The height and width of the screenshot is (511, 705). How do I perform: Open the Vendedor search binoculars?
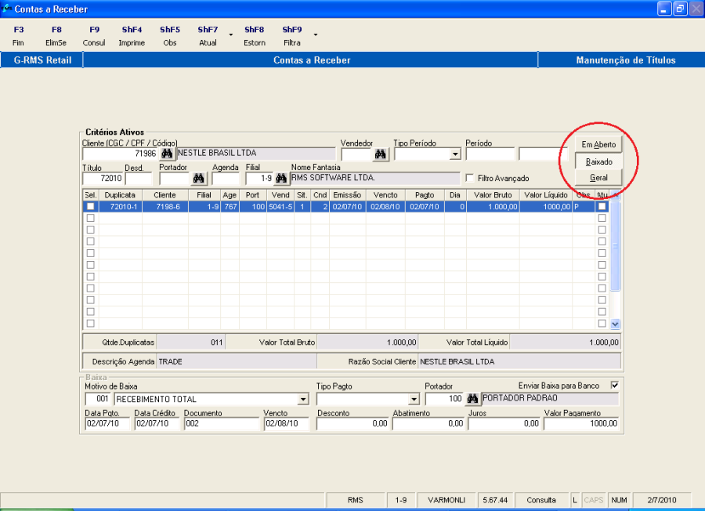[x=381, y=154]
